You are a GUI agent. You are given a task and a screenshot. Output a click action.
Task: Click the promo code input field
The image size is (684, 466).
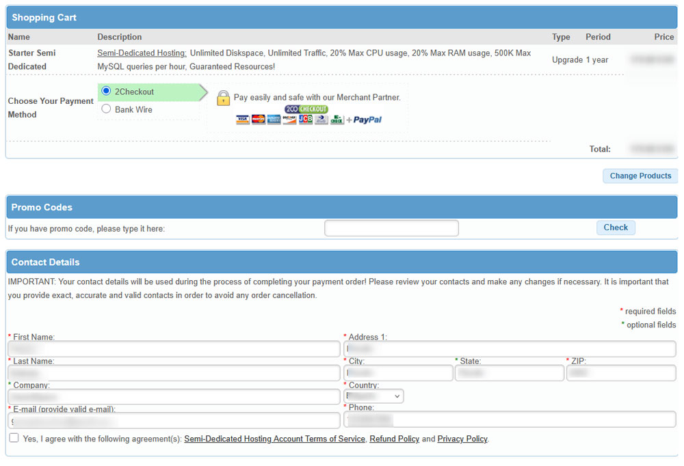(x=391, y=228)
